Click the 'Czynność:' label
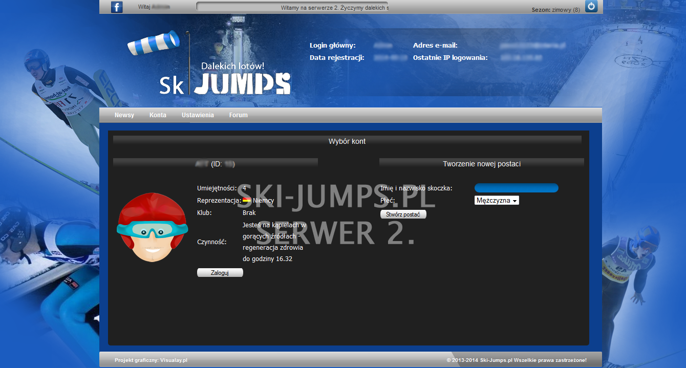686x368 pixels. 212,242
